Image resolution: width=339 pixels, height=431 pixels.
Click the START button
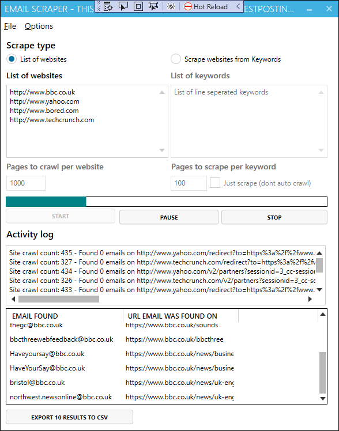click(x=61, y=216)
